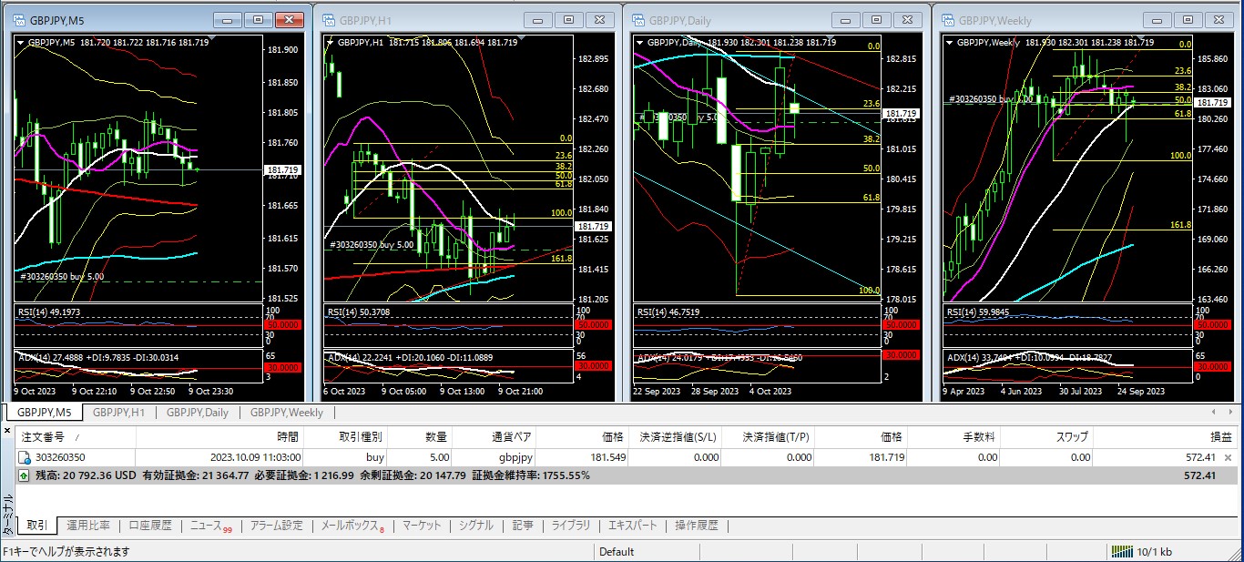The image size is (1244, 562).
Task: Click the connection status bars icon
Action: click(1120, 552)
